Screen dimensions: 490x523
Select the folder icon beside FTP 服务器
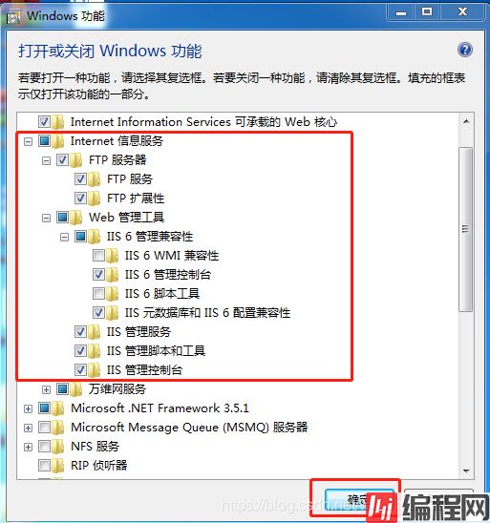(76, 160)
